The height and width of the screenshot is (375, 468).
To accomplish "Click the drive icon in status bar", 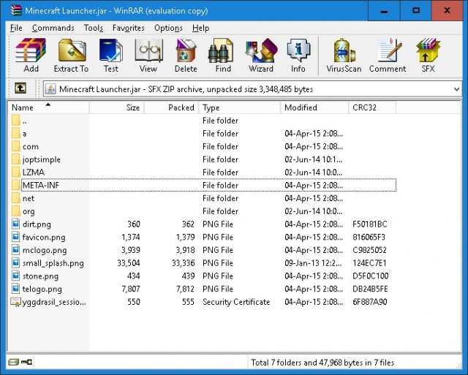I will (13, 362).
